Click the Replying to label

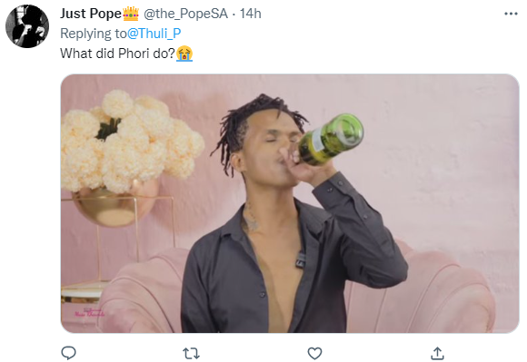tap(94, 34)
